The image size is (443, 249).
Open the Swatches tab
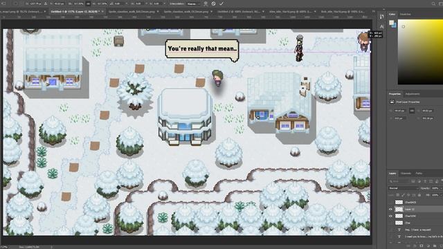(405, 14)
